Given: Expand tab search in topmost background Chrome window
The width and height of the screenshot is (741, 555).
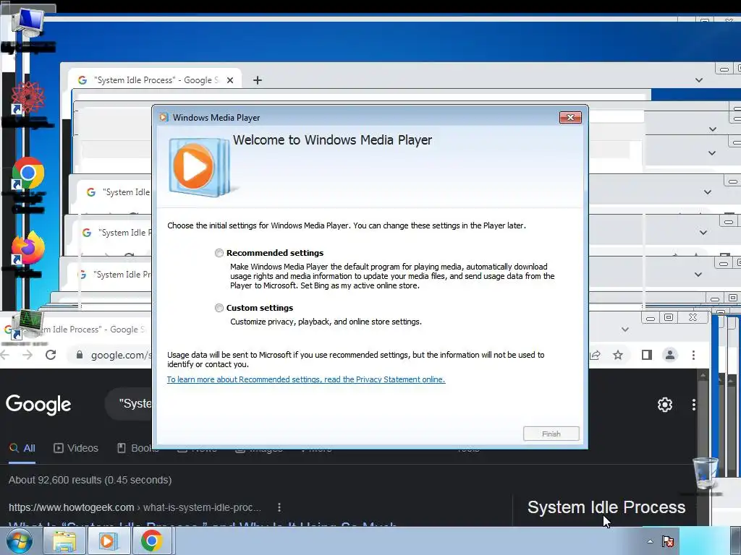Looking at the screenshot, I should (x=699, y=80).
